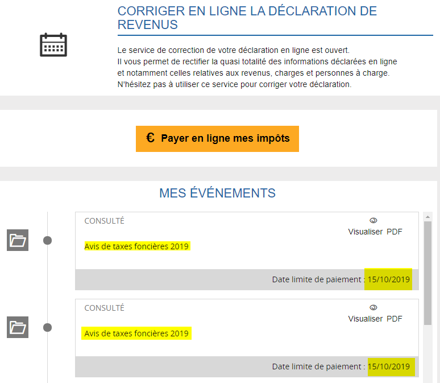The height and width of the screenshot is (383, 440).
Task: Click second 'Avis de taxes foncières 2019' title
Action: 136,333
